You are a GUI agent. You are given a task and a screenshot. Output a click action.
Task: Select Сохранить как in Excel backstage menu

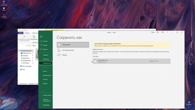tap(46, 63)
